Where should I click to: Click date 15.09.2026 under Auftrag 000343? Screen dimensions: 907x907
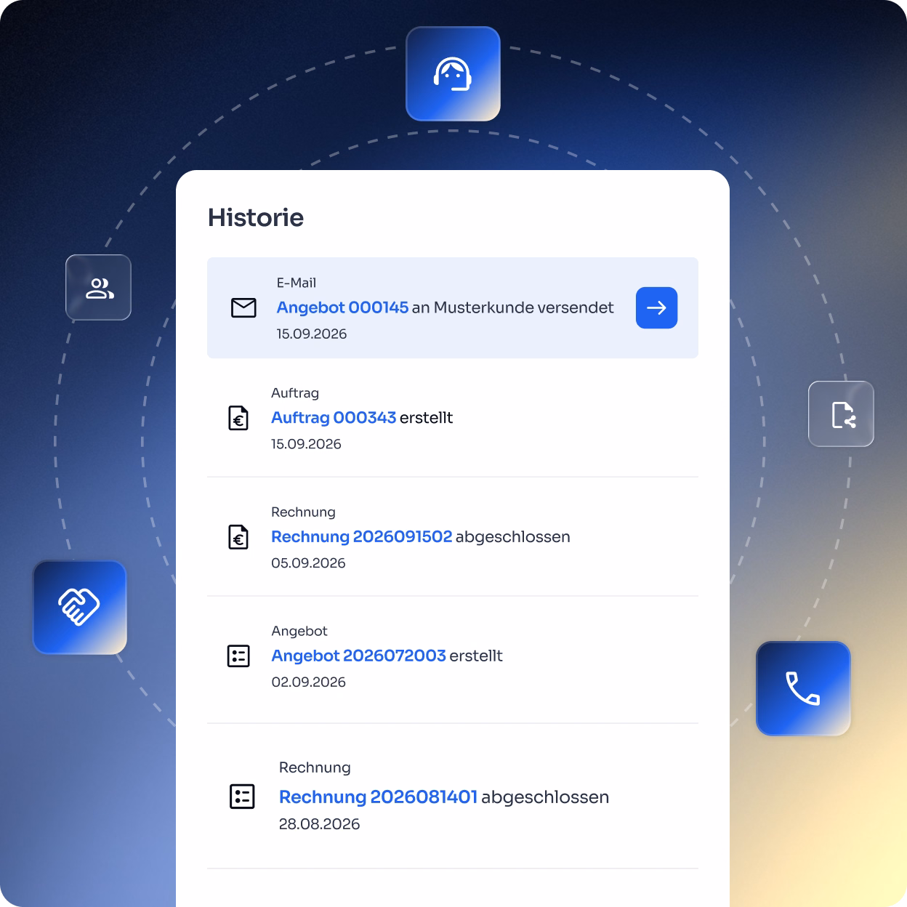(306, 443)
